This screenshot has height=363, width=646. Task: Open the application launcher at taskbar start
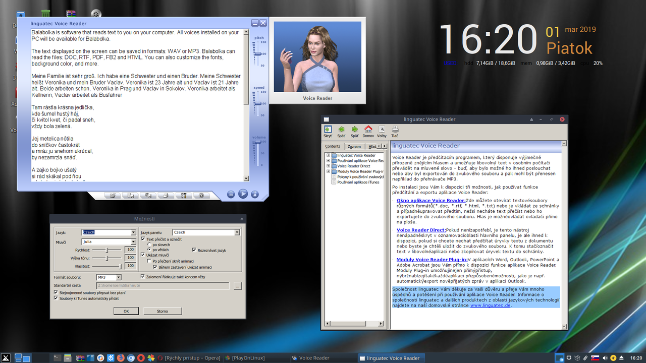coord(6,358)
